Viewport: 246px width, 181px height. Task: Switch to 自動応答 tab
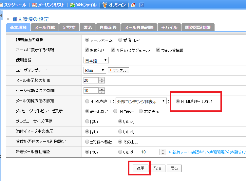108,28
